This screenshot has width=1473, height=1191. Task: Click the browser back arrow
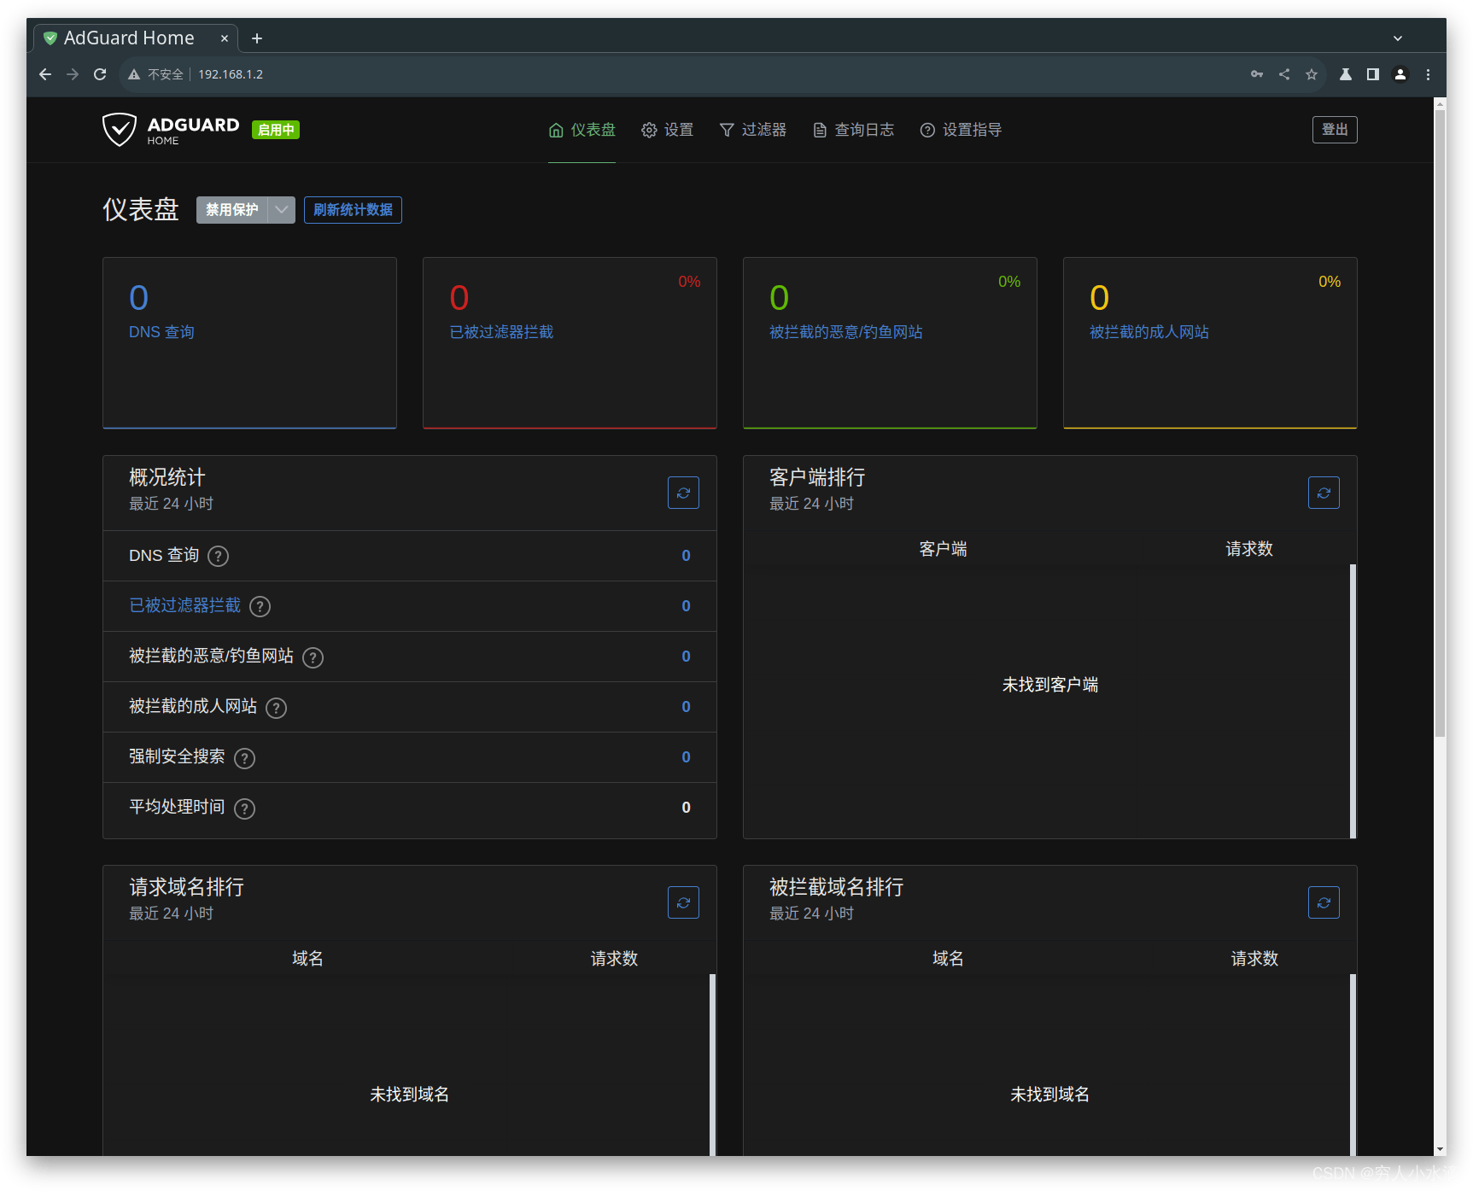coord(45,74)
